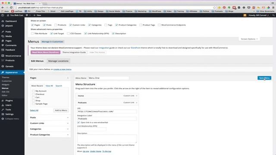Switch to the Manage Locations tab
This screenshot has height=155, width=276.
[x=58, y=61]
